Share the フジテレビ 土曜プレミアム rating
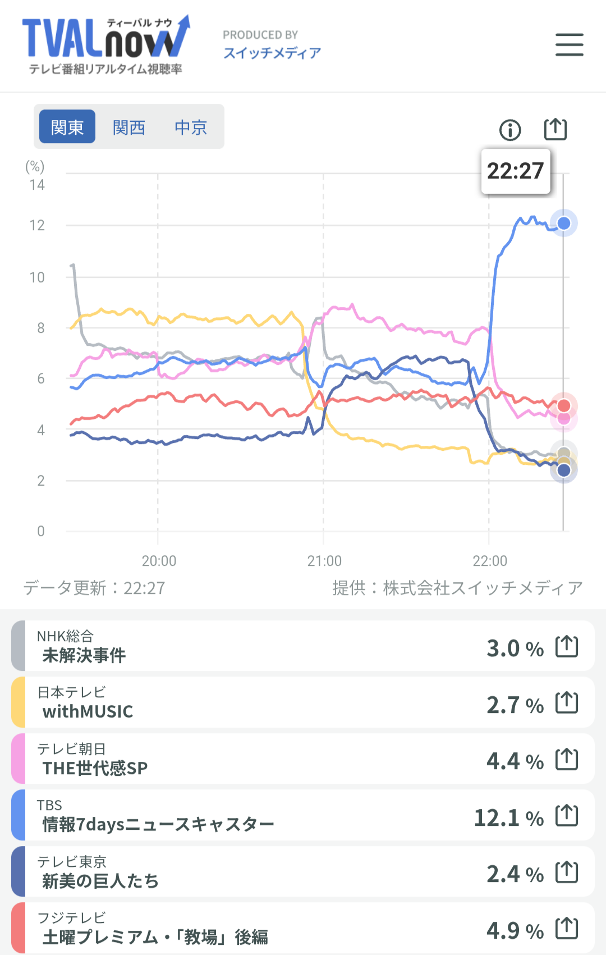This screenshot has width=606, height=955. (566, 929)
